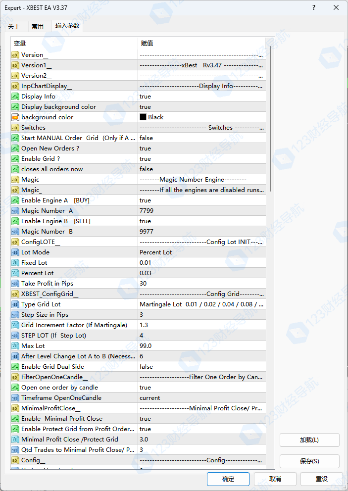The image size is (348, 491).
Task: Click the boolean icon beside Enable Engine B [SELL]
Action: tap(15, 221)
